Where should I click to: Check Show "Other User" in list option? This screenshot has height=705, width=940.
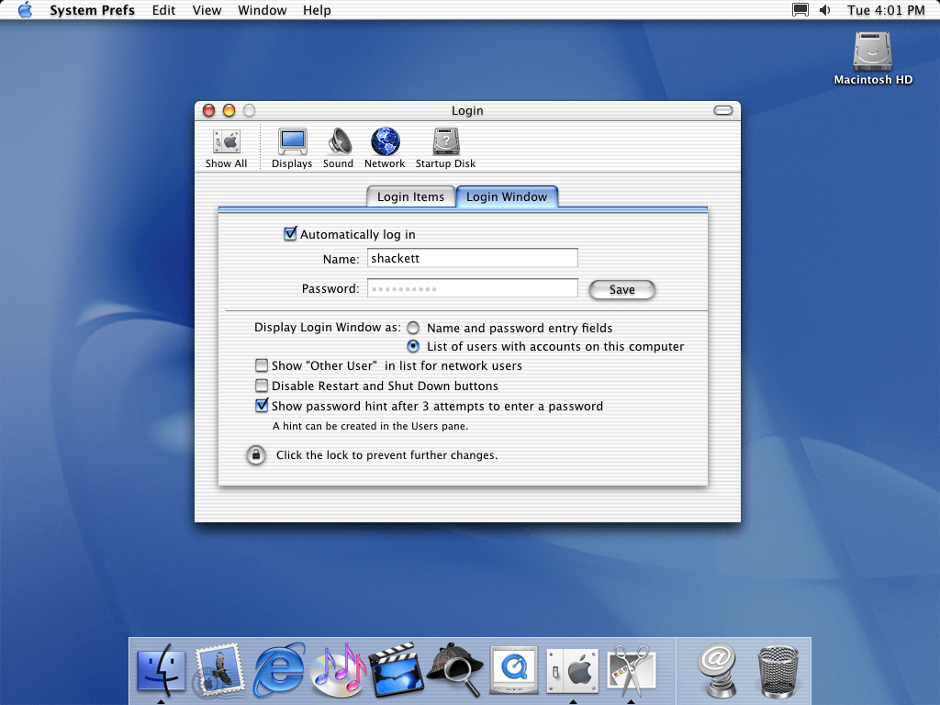click(x=262, y=366)
